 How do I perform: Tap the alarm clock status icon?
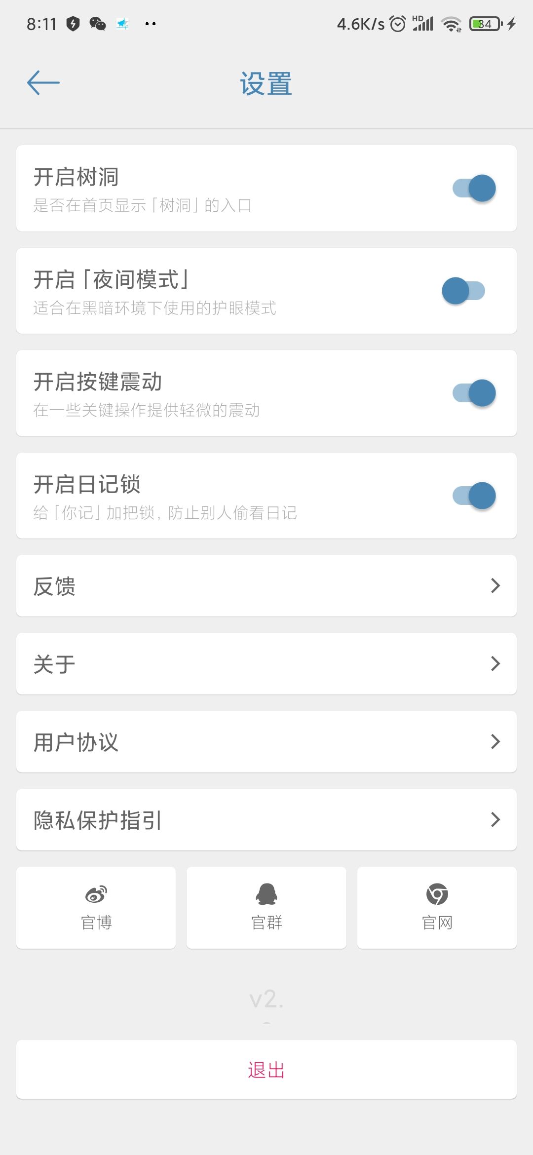click(397, 24)
